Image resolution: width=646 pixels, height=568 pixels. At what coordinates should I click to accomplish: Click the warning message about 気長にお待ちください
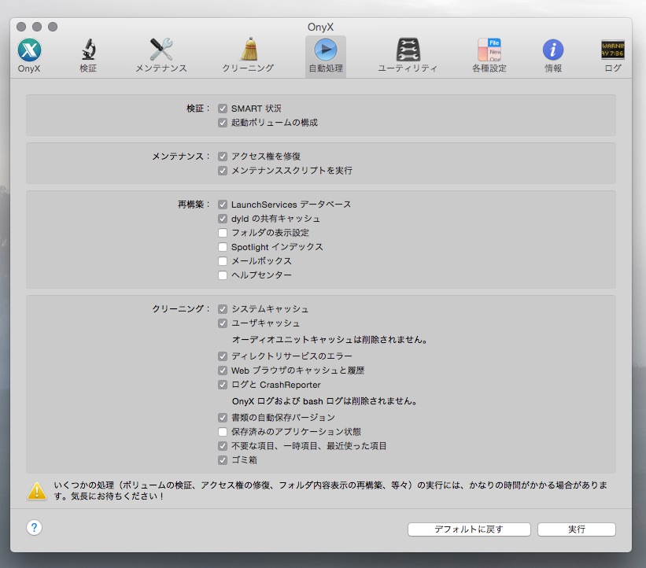pyautogui.click(x=330, y=491)
